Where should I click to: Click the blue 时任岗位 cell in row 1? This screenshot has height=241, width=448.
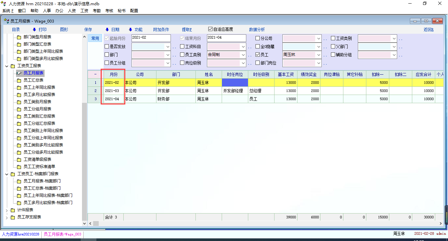(235, 83)
